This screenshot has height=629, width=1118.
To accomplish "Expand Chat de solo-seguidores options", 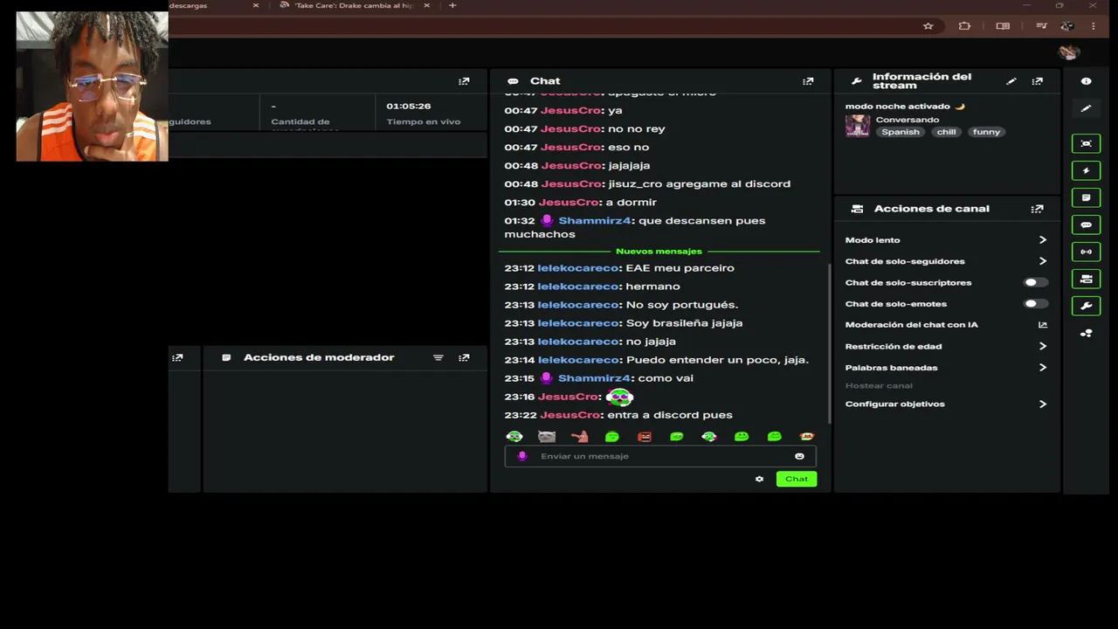I will [x=1042, y=261].
